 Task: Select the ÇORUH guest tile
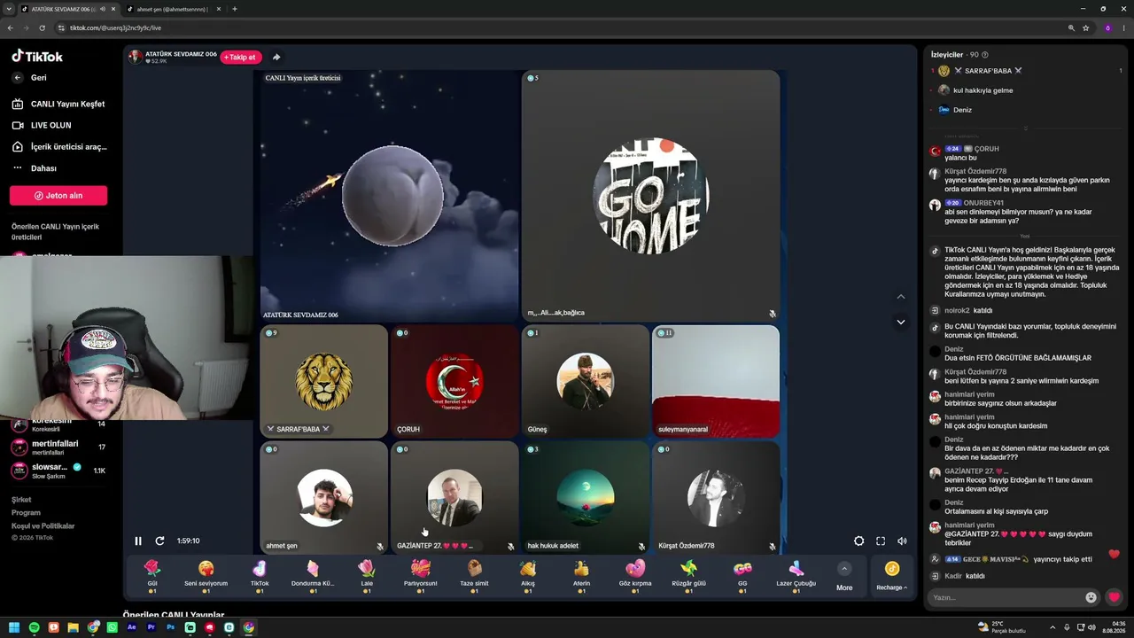coord(454,381)
